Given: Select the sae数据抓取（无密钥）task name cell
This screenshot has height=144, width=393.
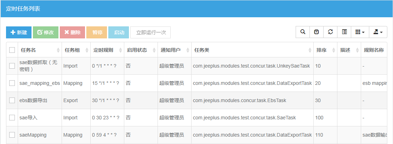Looking at the screenshot, I should (x=40, y=66).
